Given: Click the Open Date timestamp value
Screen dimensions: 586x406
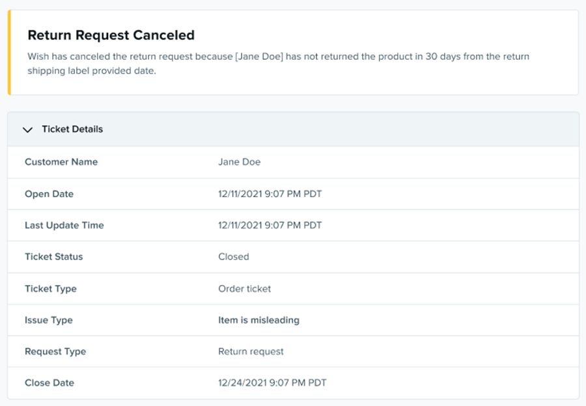Looking at the screenshot, I should tap(270, 194).
